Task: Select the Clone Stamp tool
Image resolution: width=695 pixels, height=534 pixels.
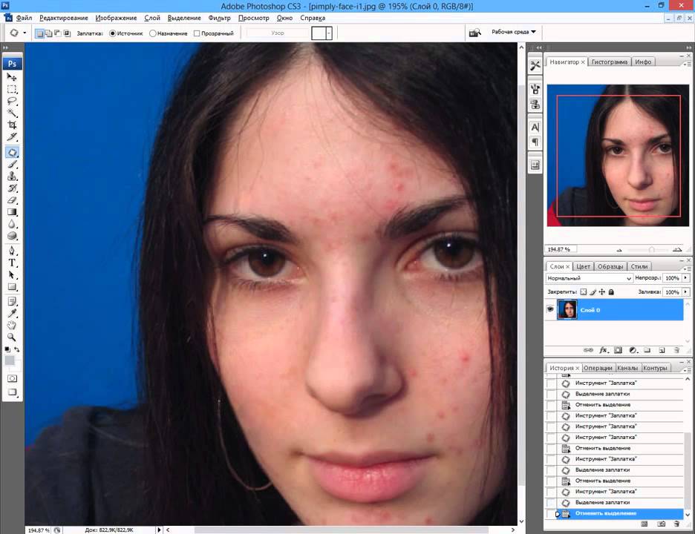Action: pos(12,177)
